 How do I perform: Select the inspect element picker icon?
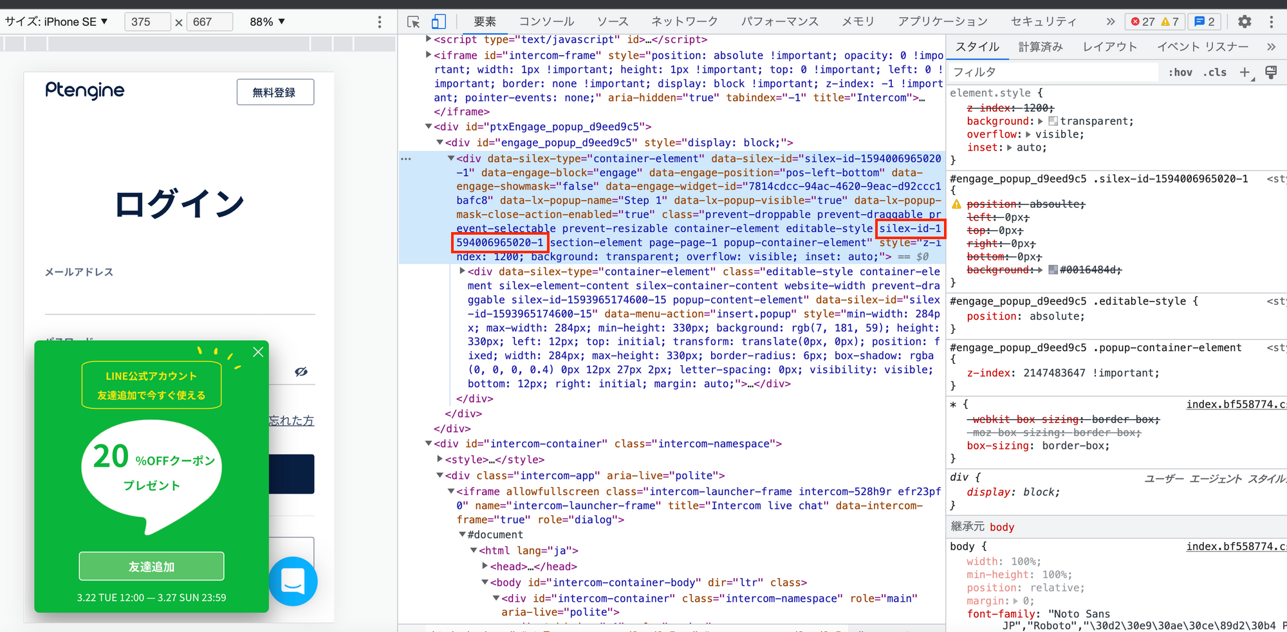click(x=414, y=22)
